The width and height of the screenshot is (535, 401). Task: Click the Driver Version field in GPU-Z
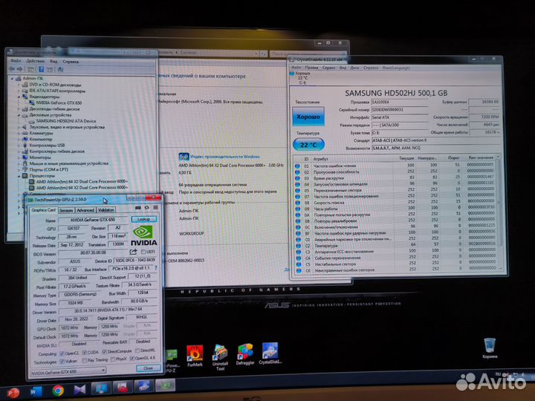click(x=108, y=310)
